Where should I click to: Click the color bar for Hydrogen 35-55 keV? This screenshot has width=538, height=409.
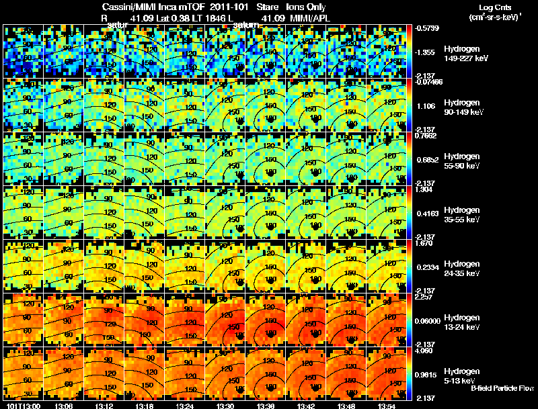[409, 212]
